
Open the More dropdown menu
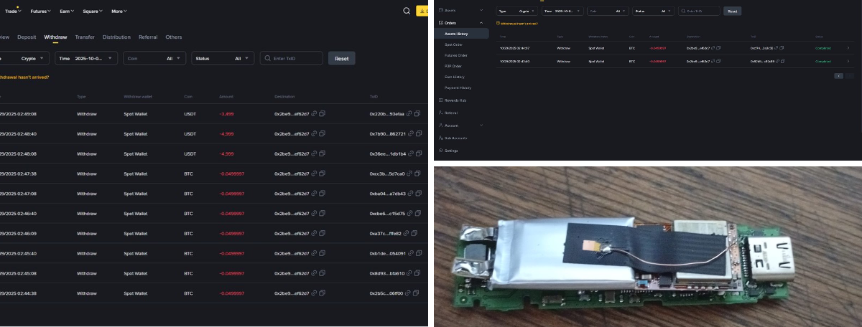(x=119, y=11)
